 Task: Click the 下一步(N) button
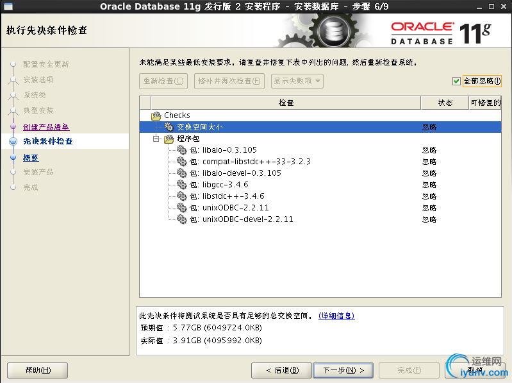pos(343,370)
